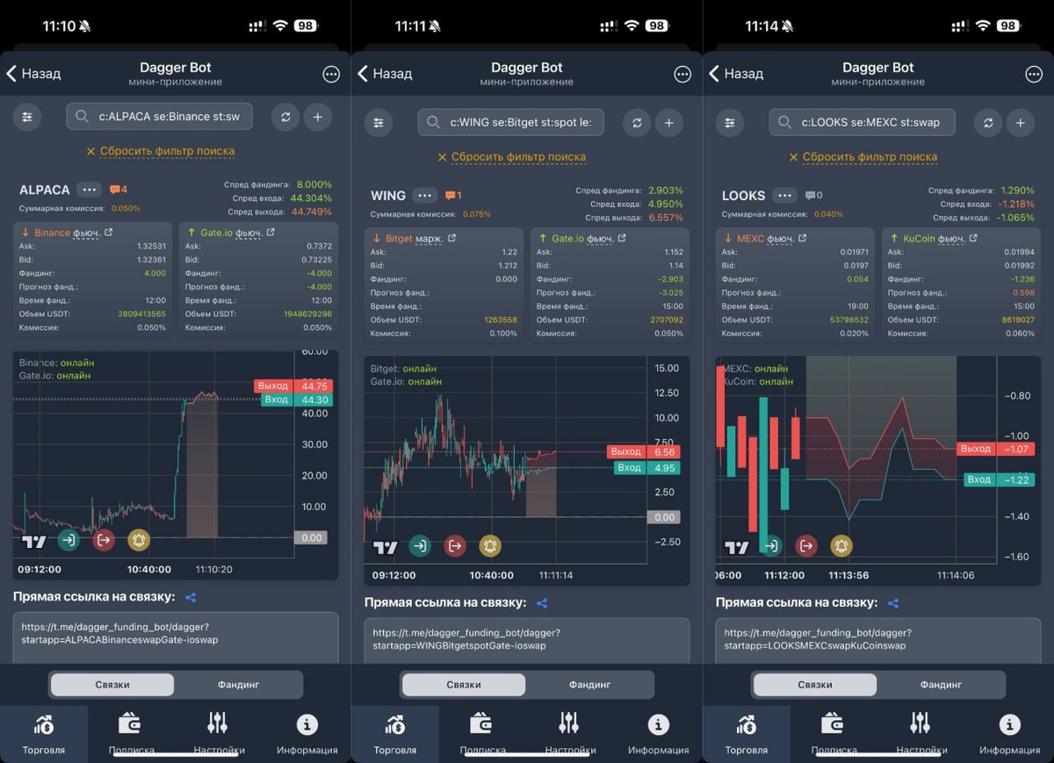Image resolution: width=1054 pixels, height=763 pixels.
Task: Go back with Назад in LOOKS screen
Action: click(736, 74)
